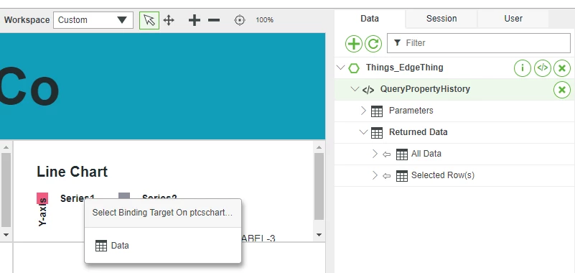
Task: Click the Returned Data table icon
Action: [x=377, y=132]
